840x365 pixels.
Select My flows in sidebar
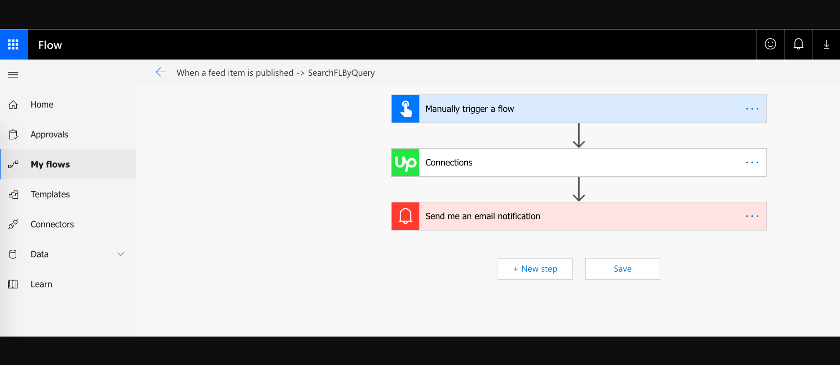(68, 165)
